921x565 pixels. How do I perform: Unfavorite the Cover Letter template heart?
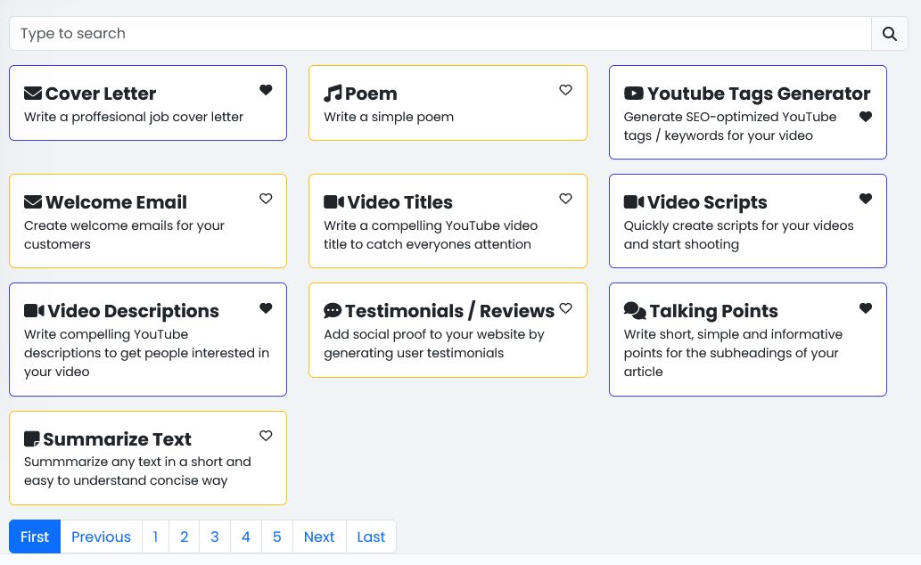click(x=266, y=90)
